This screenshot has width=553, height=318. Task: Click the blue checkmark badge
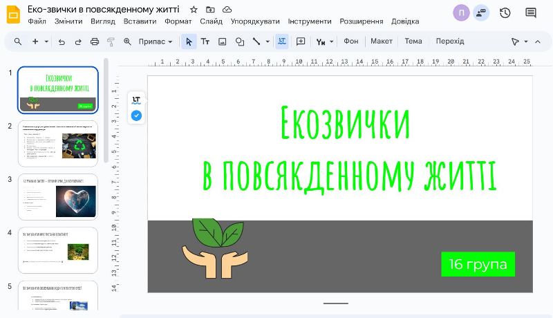coord(136,115)
